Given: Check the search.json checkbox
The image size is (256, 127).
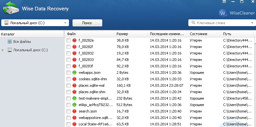Looking at the screenshot, I should point(68,111).
